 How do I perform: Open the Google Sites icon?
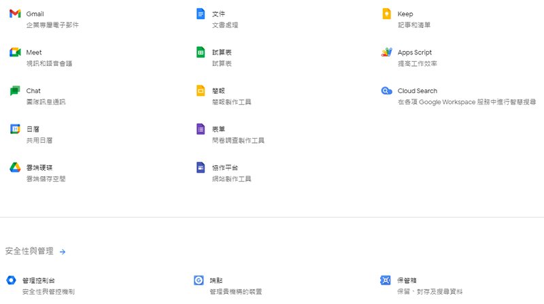tap(201, 167)
